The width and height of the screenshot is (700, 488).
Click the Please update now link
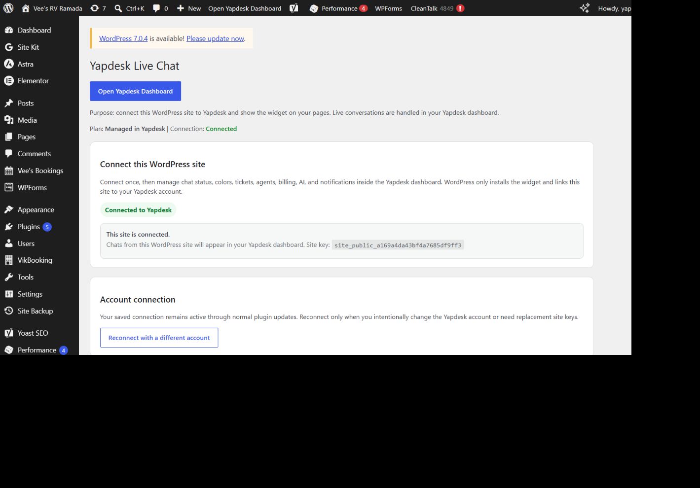(215, 38)
